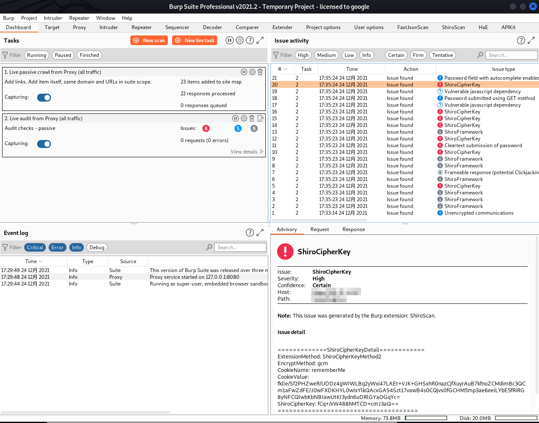Sort issues by the # column arrow
Screen dimensions: 539x423
click(x=286, y=69)
